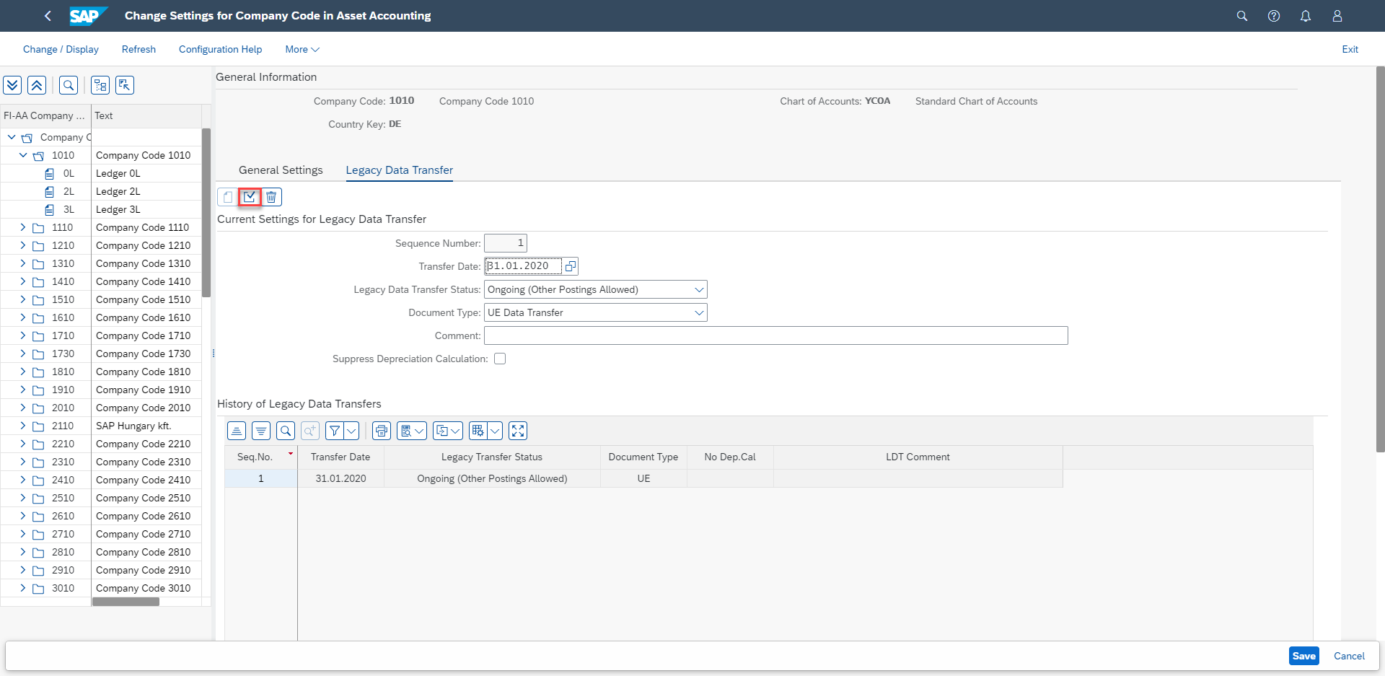Screen dimensions: 1385x676
Task: Click the Sequence Number field
Action: [x=506, y=243]
